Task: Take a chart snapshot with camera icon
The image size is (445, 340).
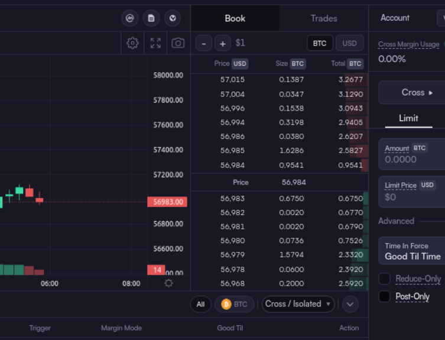Action: [x=177, y=43]
